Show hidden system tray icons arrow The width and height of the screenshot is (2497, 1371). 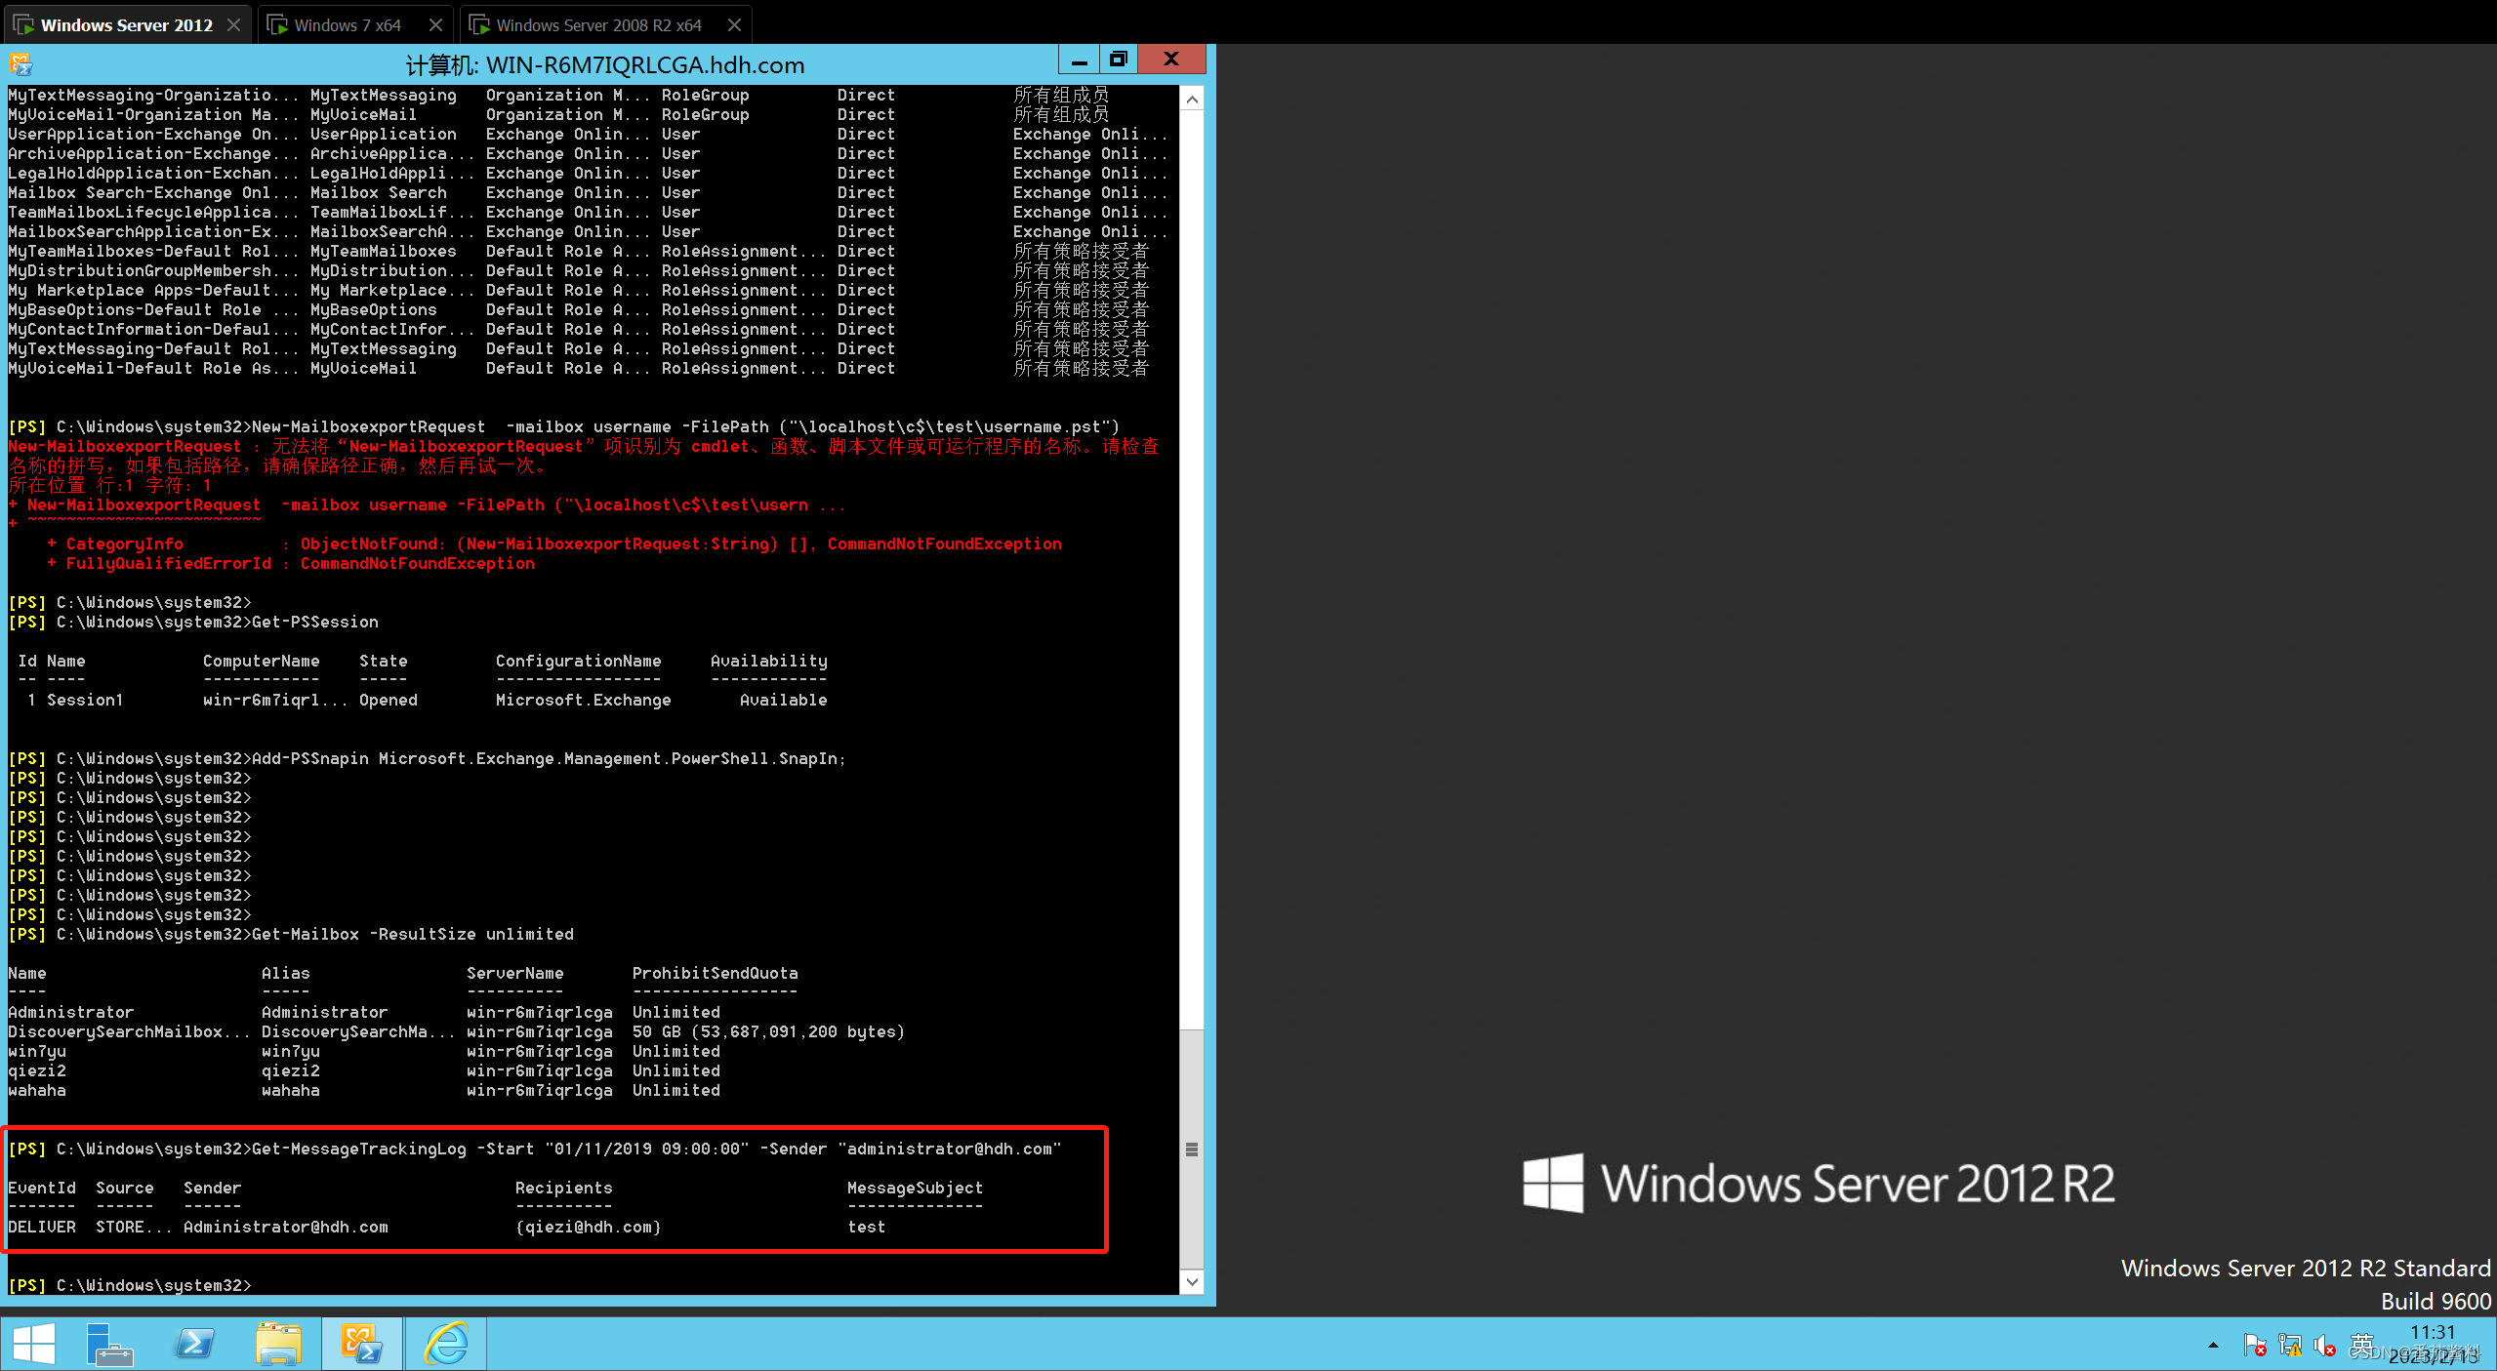point(2213,1346)
